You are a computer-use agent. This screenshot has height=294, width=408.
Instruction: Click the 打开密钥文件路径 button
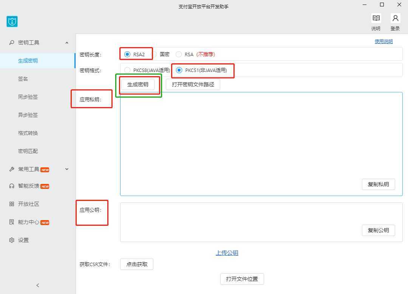pyautogui.click(x=193, y=84)
